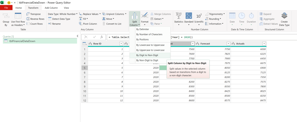Click the table corner menu icon
The image size is (297, 122).
pyautogui.click(x=84, y=44)
